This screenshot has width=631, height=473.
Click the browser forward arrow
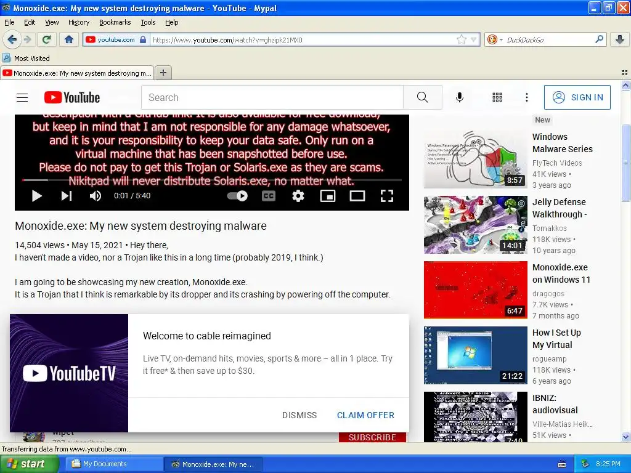(27, 39)
